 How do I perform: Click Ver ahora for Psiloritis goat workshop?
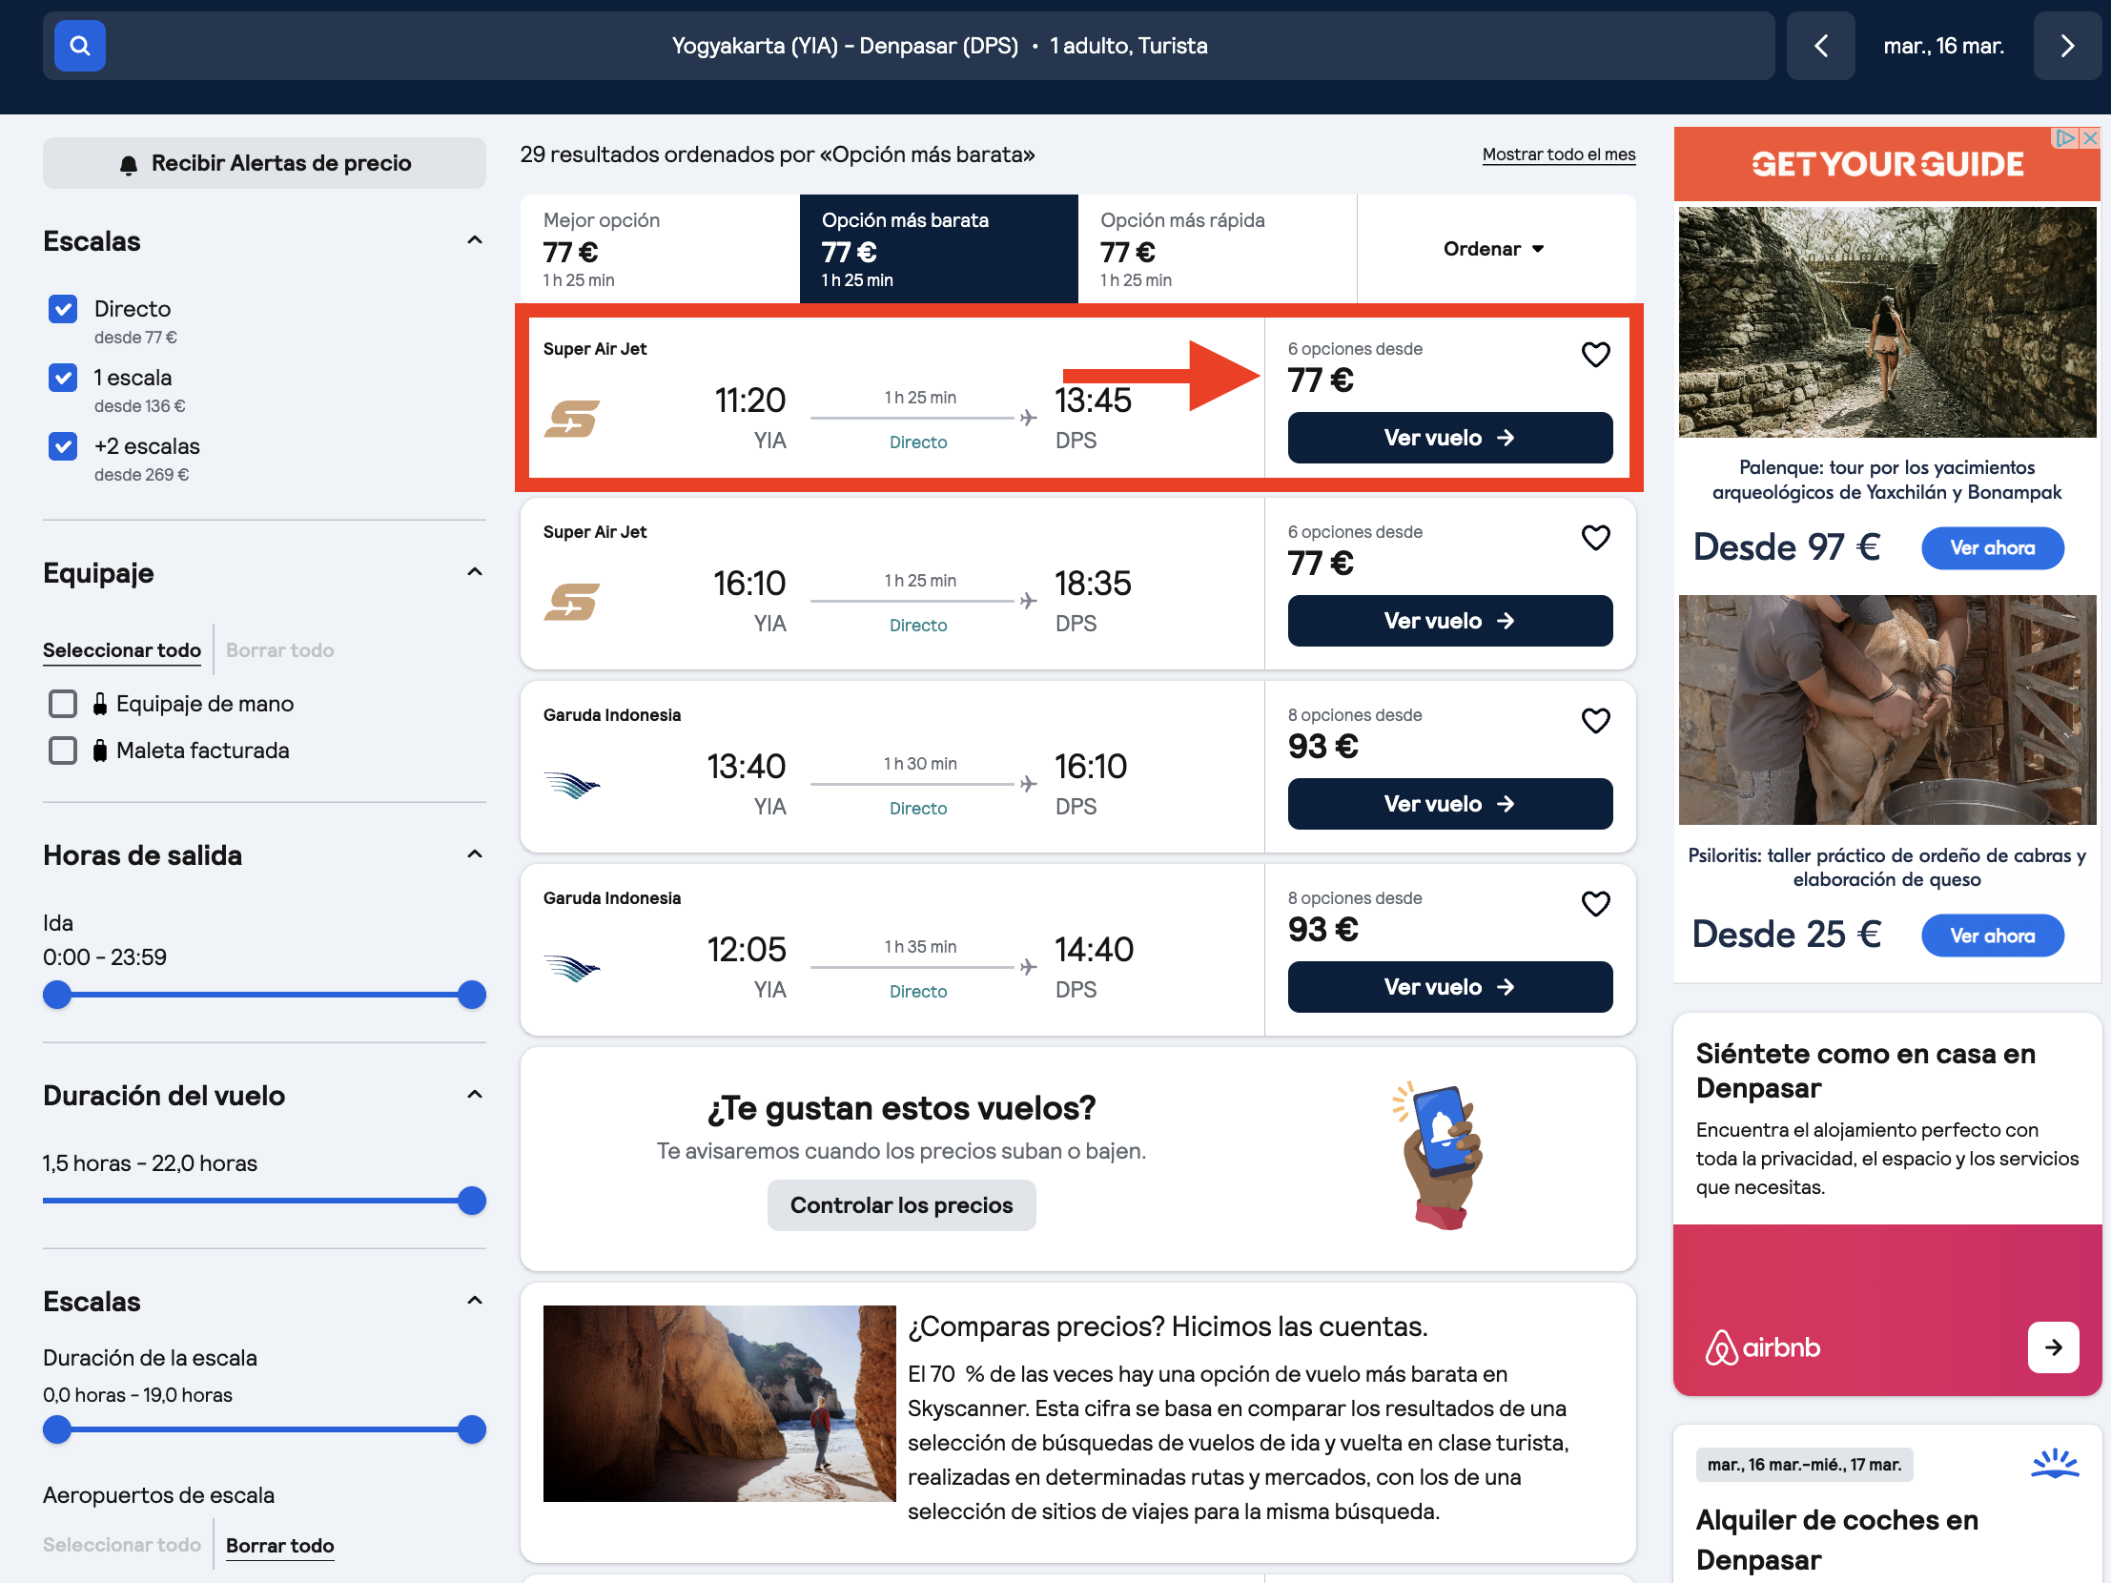tap(1992, 936)
